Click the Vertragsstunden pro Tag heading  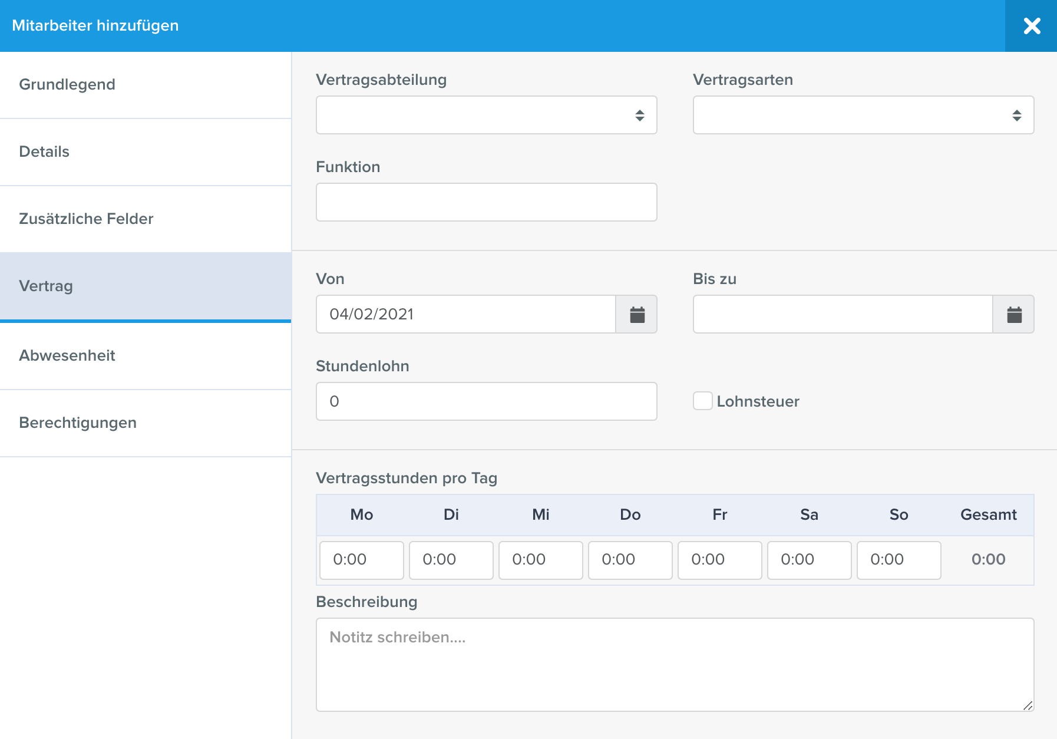pos(407,478)
